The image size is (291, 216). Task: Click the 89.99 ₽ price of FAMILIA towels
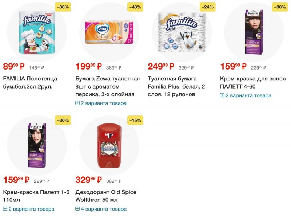coord(14,66)
